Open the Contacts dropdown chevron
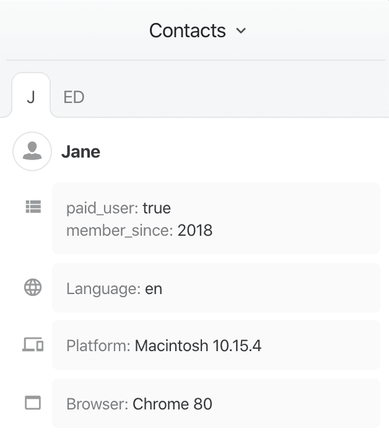The image size is (389, 438). 241,30
